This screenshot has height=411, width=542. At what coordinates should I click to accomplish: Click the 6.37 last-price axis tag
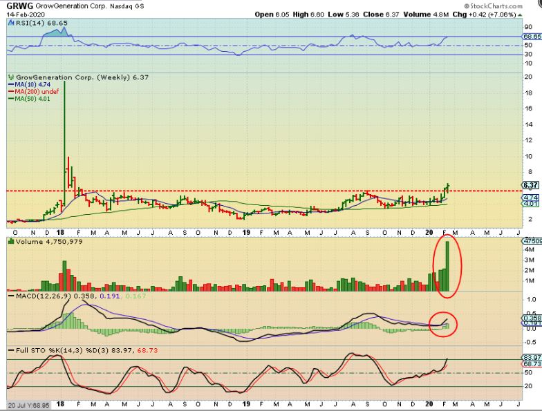point(531,185)
